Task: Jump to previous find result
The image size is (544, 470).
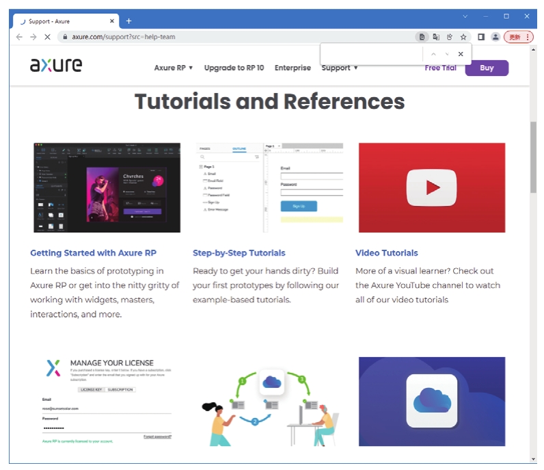Action: (433, 54)
